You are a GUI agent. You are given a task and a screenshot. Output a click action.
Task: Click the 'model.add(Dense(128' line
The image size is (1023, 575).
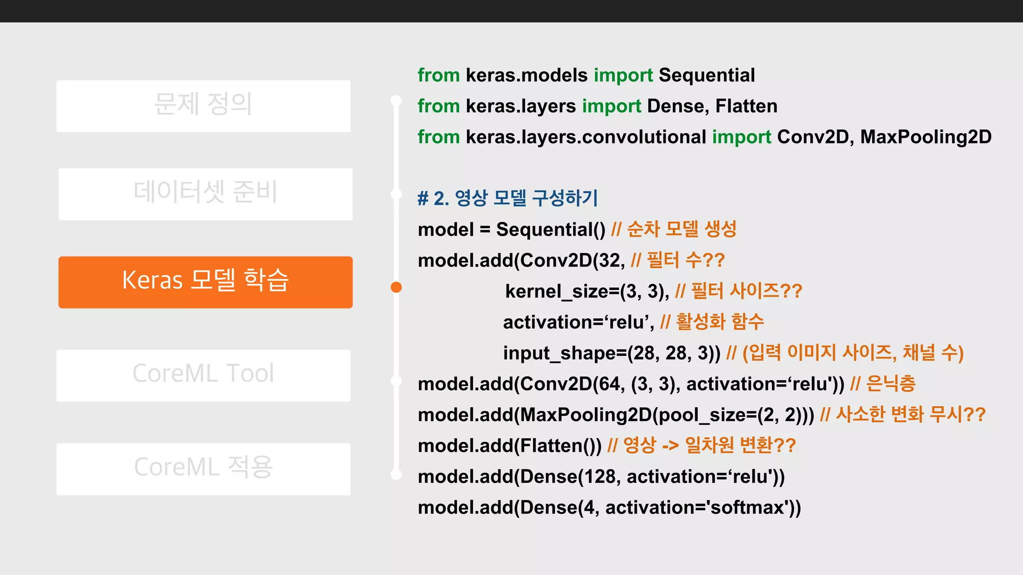[601, 477]
